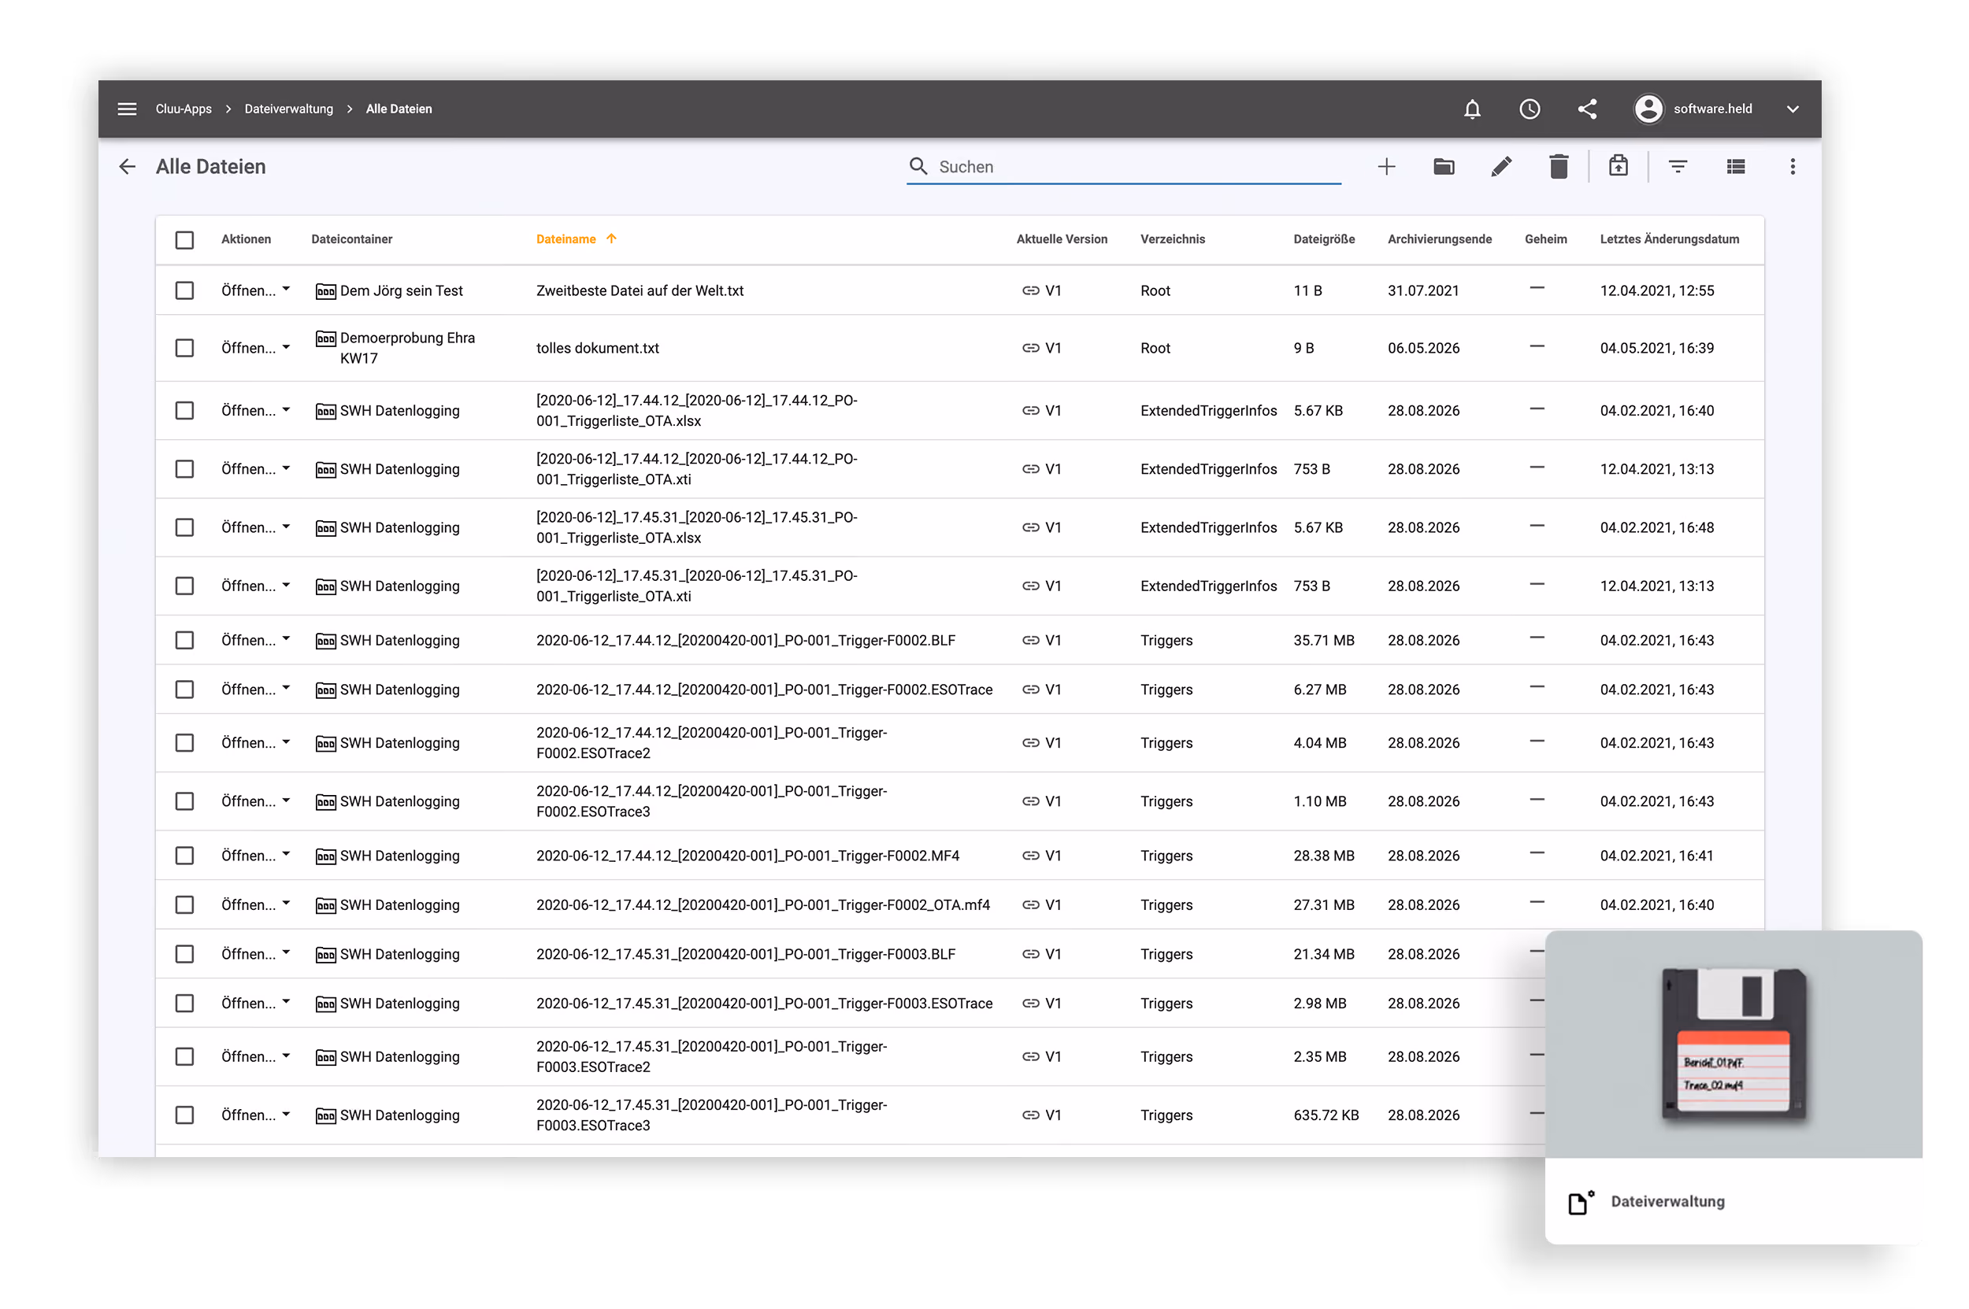Open the notifications bell
Image resolution: width=1969 pixels, height=1309 pixels.
click(1472, 109)
